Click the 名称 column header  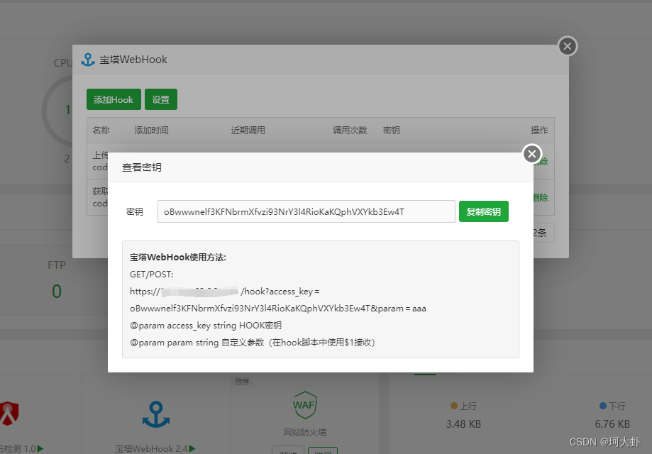click(101, 130)
